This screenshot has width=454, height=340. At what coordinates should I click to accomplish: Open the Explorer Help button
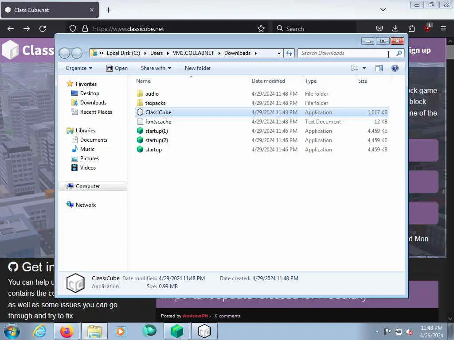395,68
